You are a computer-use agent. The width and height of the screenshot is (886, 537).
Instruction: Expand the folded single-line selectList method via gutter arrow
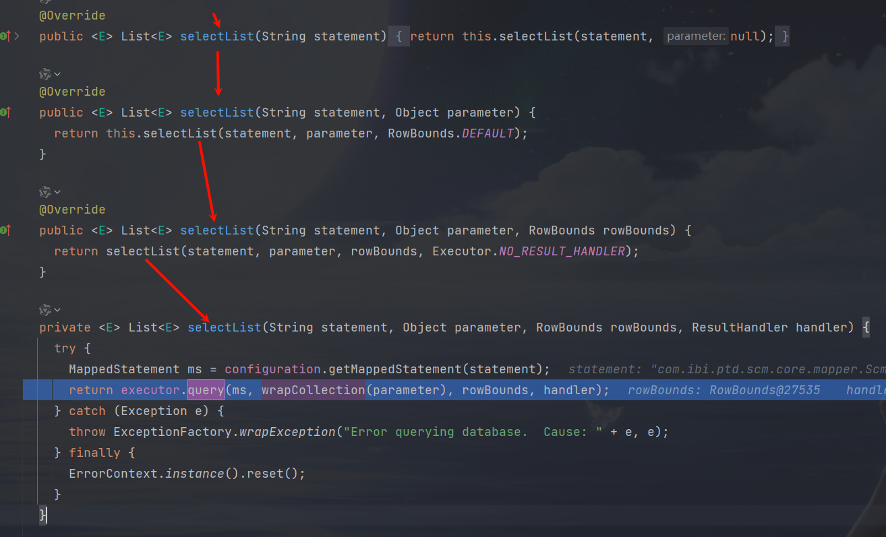click(18, 36)
